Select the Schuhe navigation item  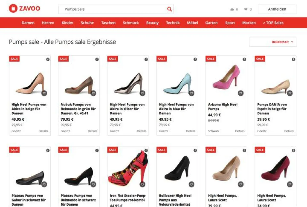(87, 23)
